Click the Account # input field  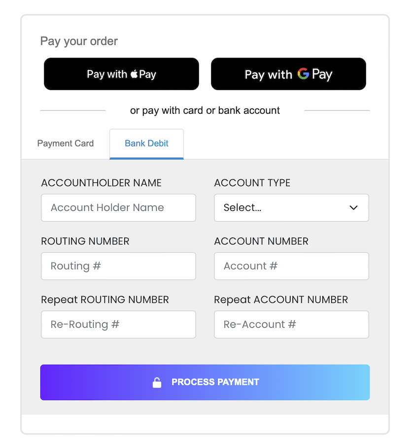[291, 266]
